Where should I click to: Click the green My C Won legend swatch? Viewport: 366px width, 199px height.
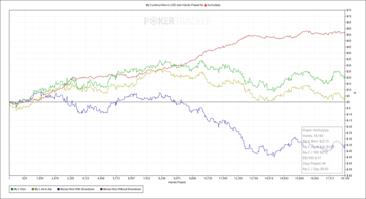click(12, 189)
